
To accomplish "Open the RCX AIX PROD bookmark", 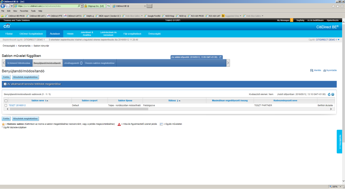I will click(x=196, y=16).
